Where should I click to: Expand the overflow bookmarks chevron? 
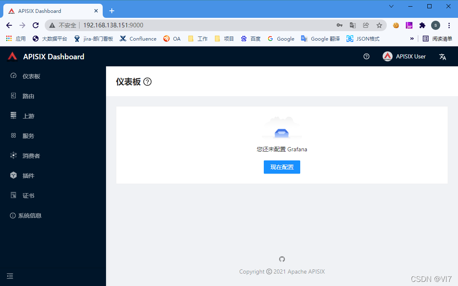[x=412, y=39]
